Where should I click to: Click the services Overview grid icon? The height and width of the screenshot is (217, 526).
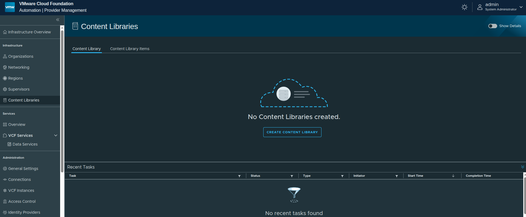(5, 125)
